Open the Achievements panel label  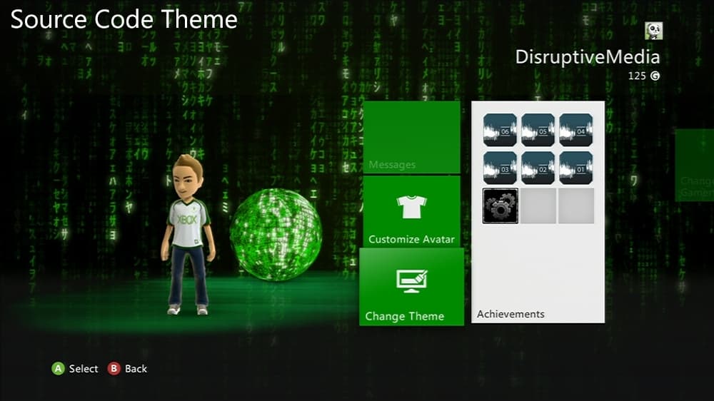(x=511, y=314)
